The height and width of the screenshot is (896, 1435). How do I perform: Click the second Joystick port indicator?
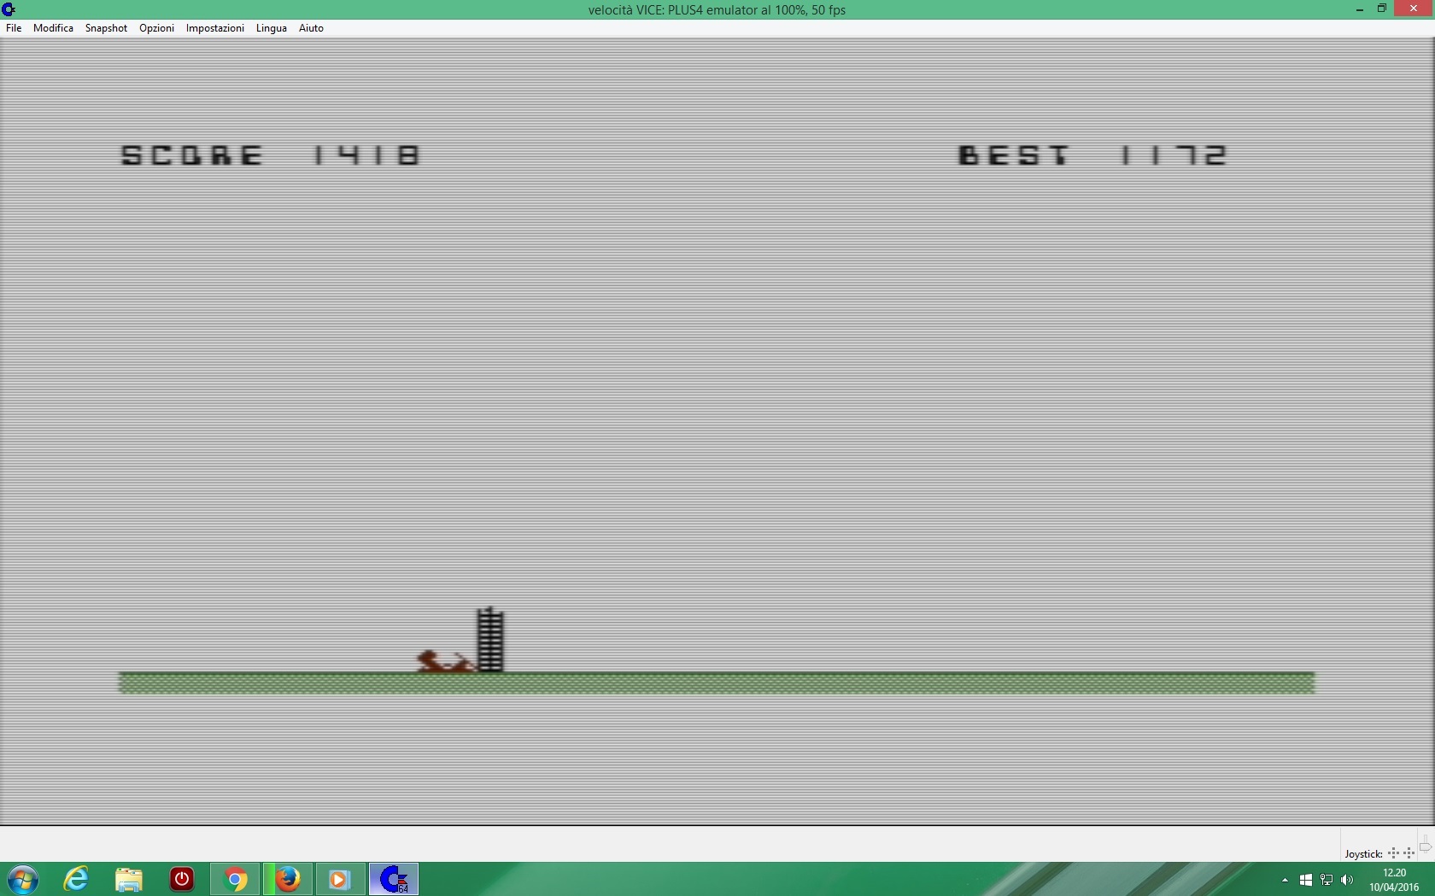point(1409,853)
